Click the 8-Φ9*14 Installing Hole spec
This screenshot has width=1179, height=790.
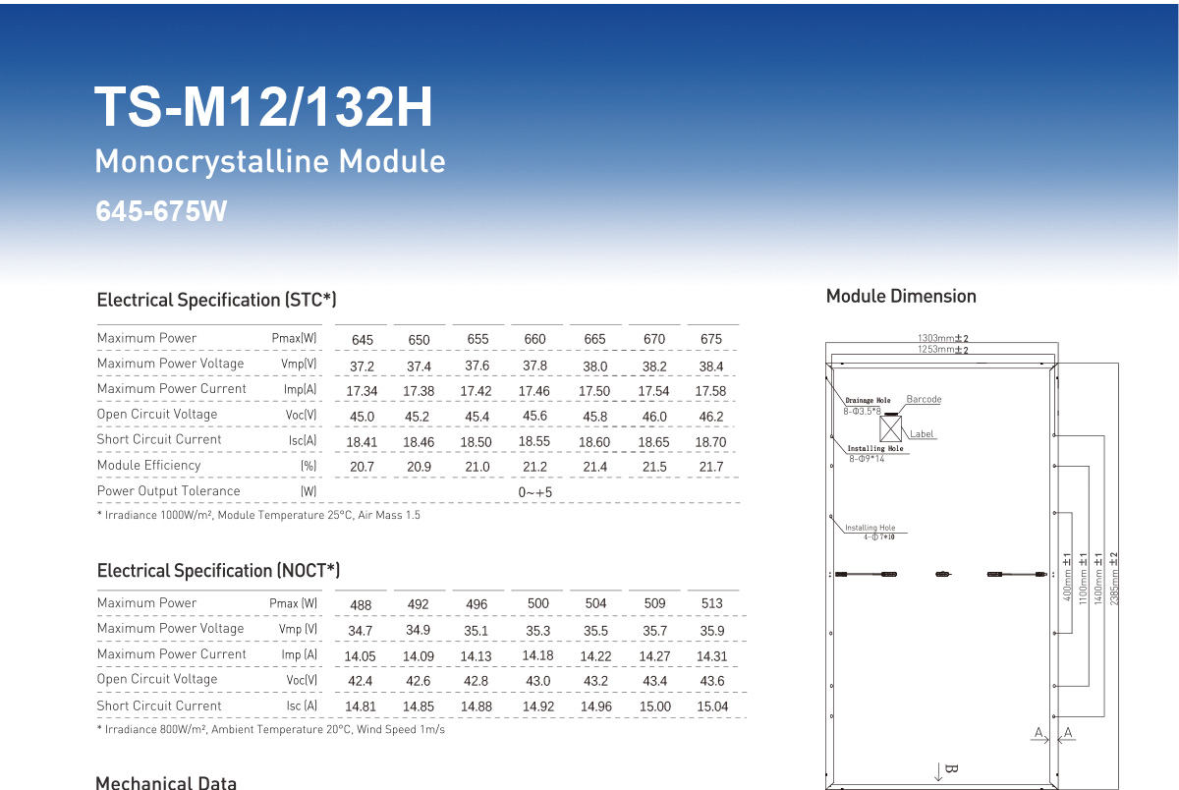868,459
